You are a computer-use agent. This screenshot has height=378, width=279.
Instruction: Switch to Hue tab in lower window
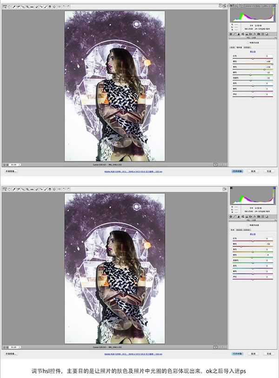pyautogui.click(x=232, y=230)
